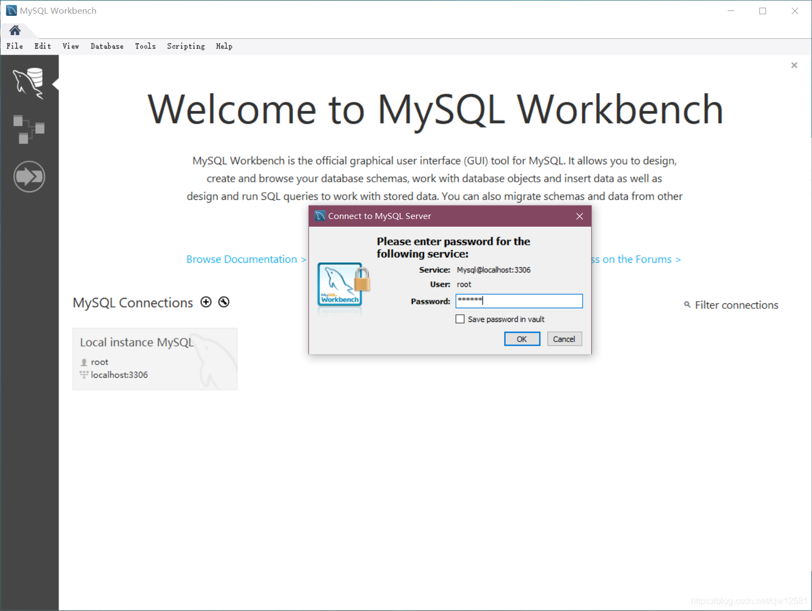Focus the Password input field
812x611 pixels.
click(x=519, y=301)
